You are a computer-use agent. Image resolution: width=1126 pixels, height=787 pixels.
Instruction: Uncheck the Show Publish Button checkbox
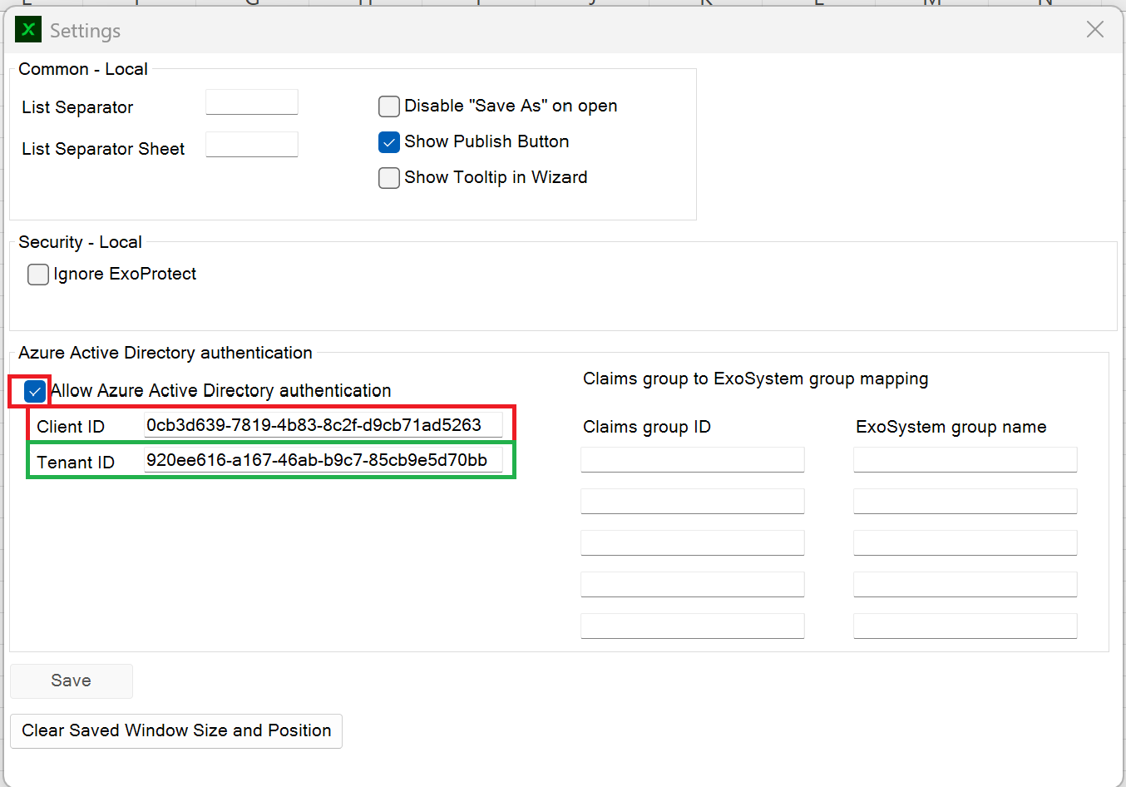coord(389,142)
